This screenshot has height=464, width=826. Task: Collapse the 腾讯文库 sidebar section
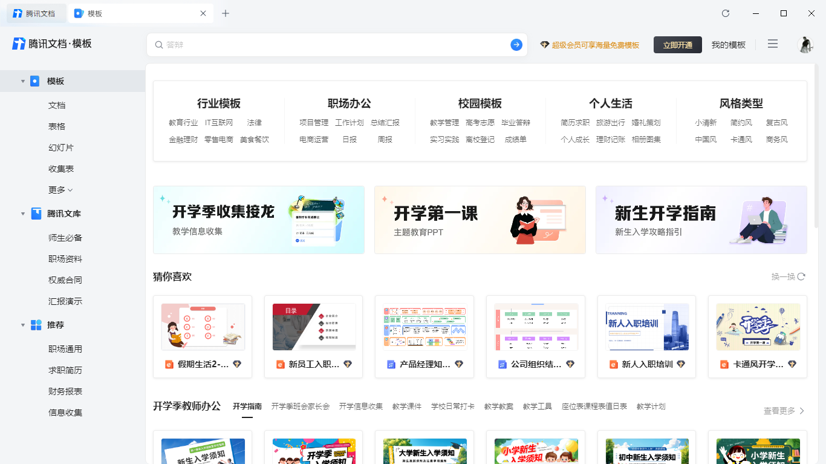point(23,213)
